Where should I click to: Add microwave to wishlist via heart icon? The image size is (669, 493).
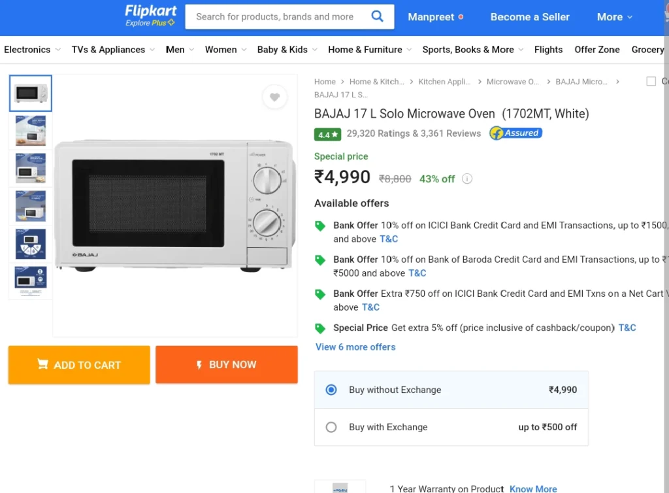[275, 97]
